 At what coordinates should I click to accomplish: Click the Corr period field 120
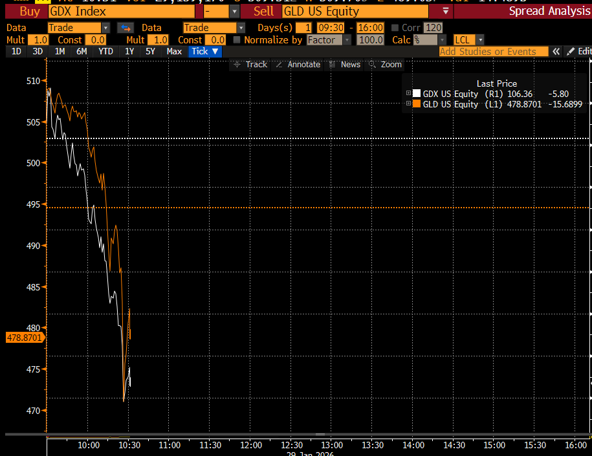coord(433,28)
